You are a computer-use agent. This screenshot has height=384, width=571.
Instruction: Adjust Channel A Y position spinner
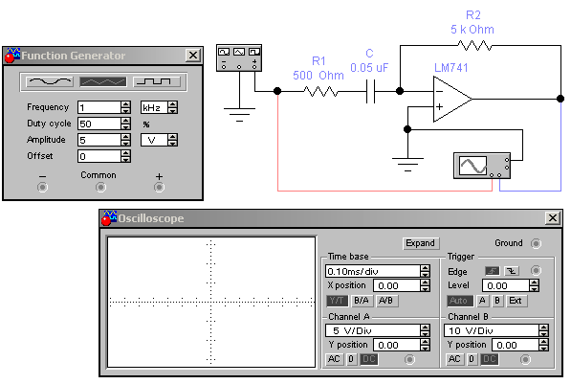click(x=425, y=345)
